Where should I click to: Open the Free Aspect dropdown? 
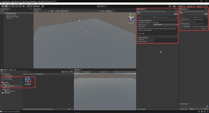[91, 72]
